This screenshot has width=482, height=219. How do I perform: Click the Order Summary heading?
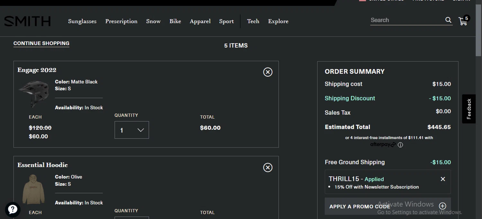tap(355, 71)
